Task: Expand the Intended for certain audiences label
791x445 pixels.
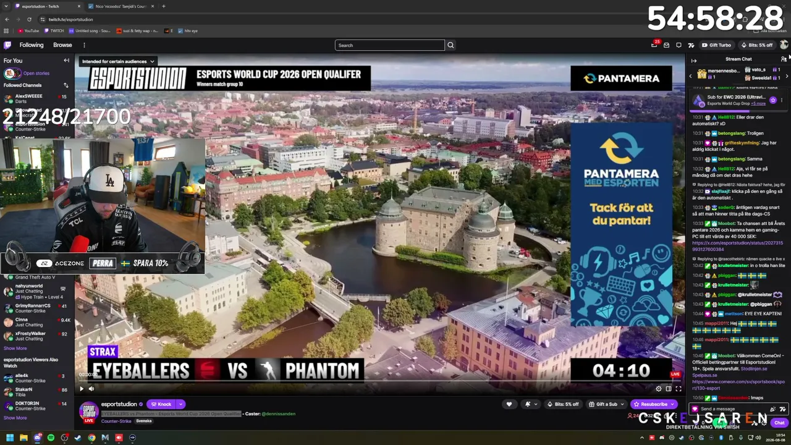Action: tap(118, 61)
